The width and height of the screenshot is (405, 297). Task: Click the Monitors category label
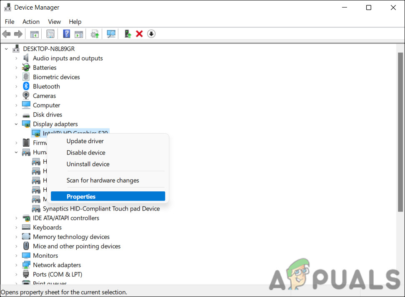coord(45,255)
